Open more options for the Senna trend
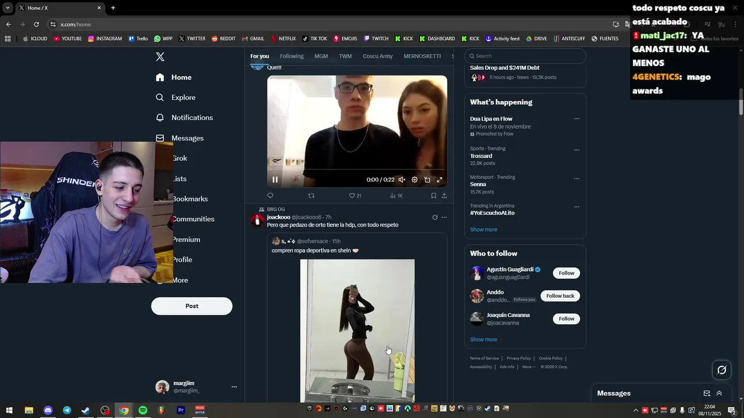The image size is (744, 418). click(577, 178)
